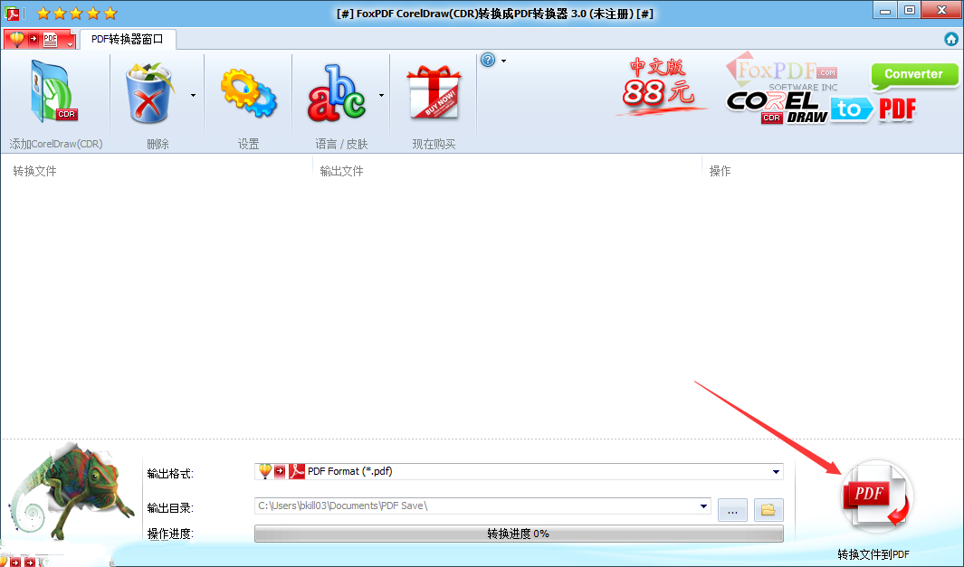Click the CorelDraw CDR logo graphic

[778, 109]
